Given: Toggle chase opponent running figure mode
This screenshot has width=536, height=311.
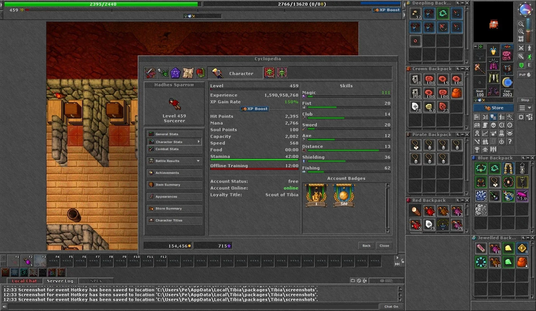Looking at the screenshot, I should point(530,57).
